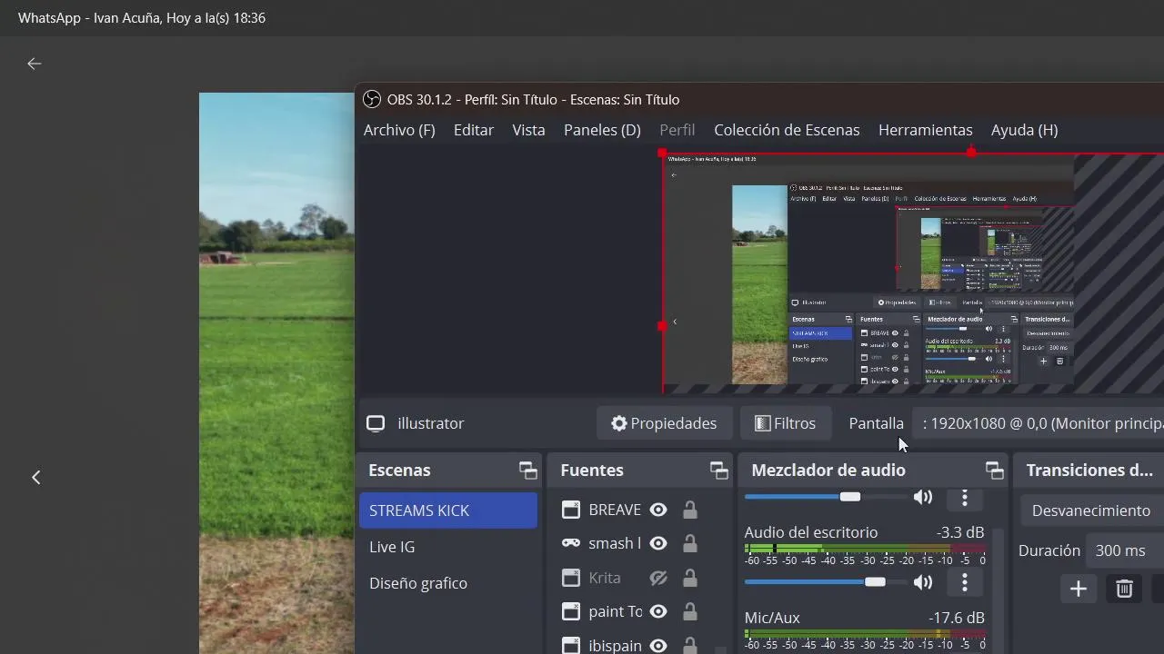The image size is (1164, 654).
Task: Click the illustrator source name label
Action: tap(431, 423)
